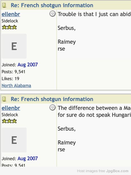Click the status smiley icon in the first post
The image size is (131, 175).
click(x=52, y=14)
